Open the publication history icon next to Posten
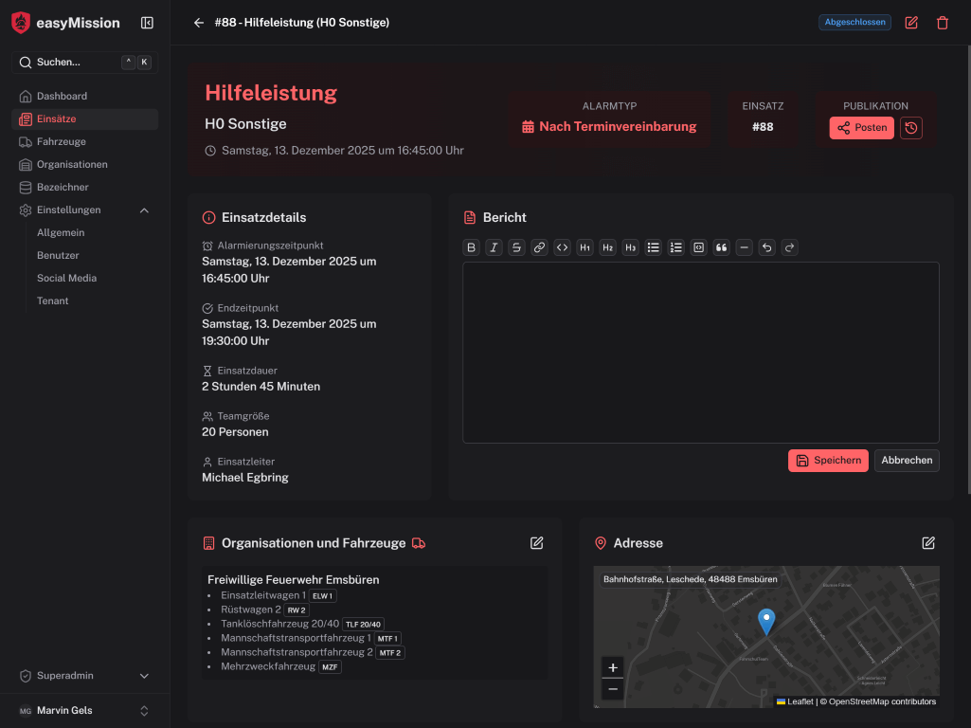The image size is (971, 728). [910, 127]
